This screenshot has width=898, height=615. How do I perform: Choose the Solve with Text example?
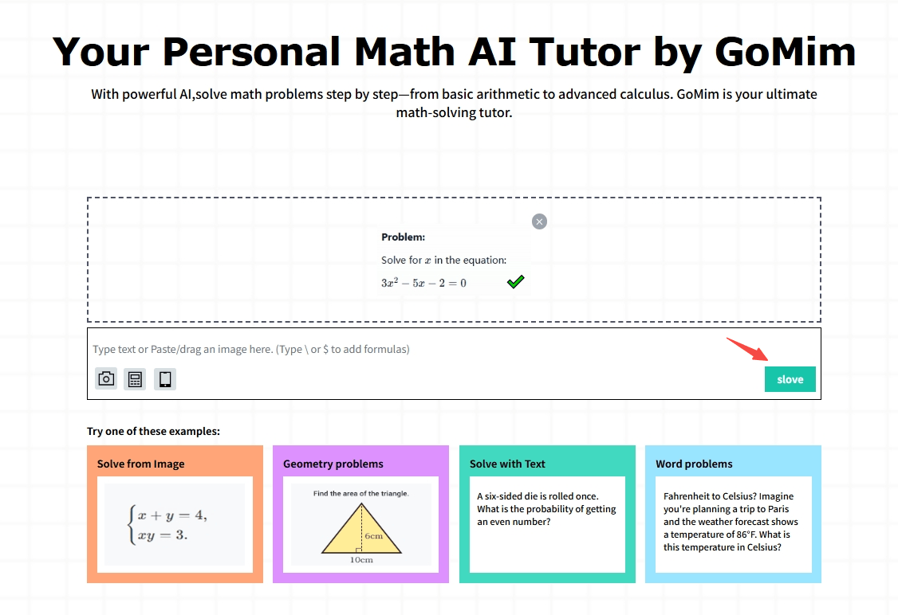click(547, 515)
